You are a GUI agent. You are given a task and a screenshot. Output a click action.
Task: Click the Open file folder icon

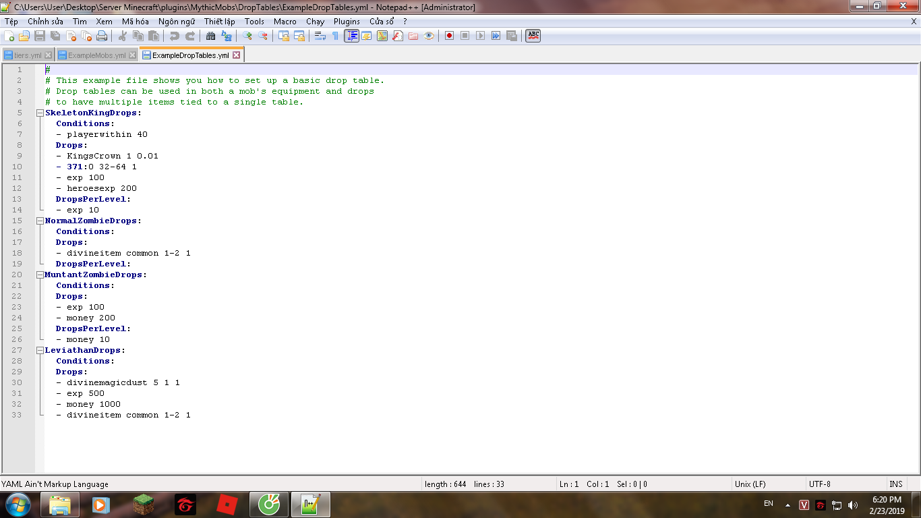(x=24, y=36)
